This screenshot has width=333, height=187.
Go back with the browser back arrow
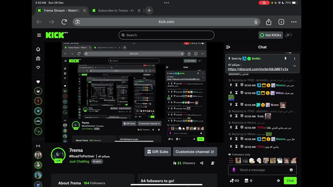click(x=39, y=22)
